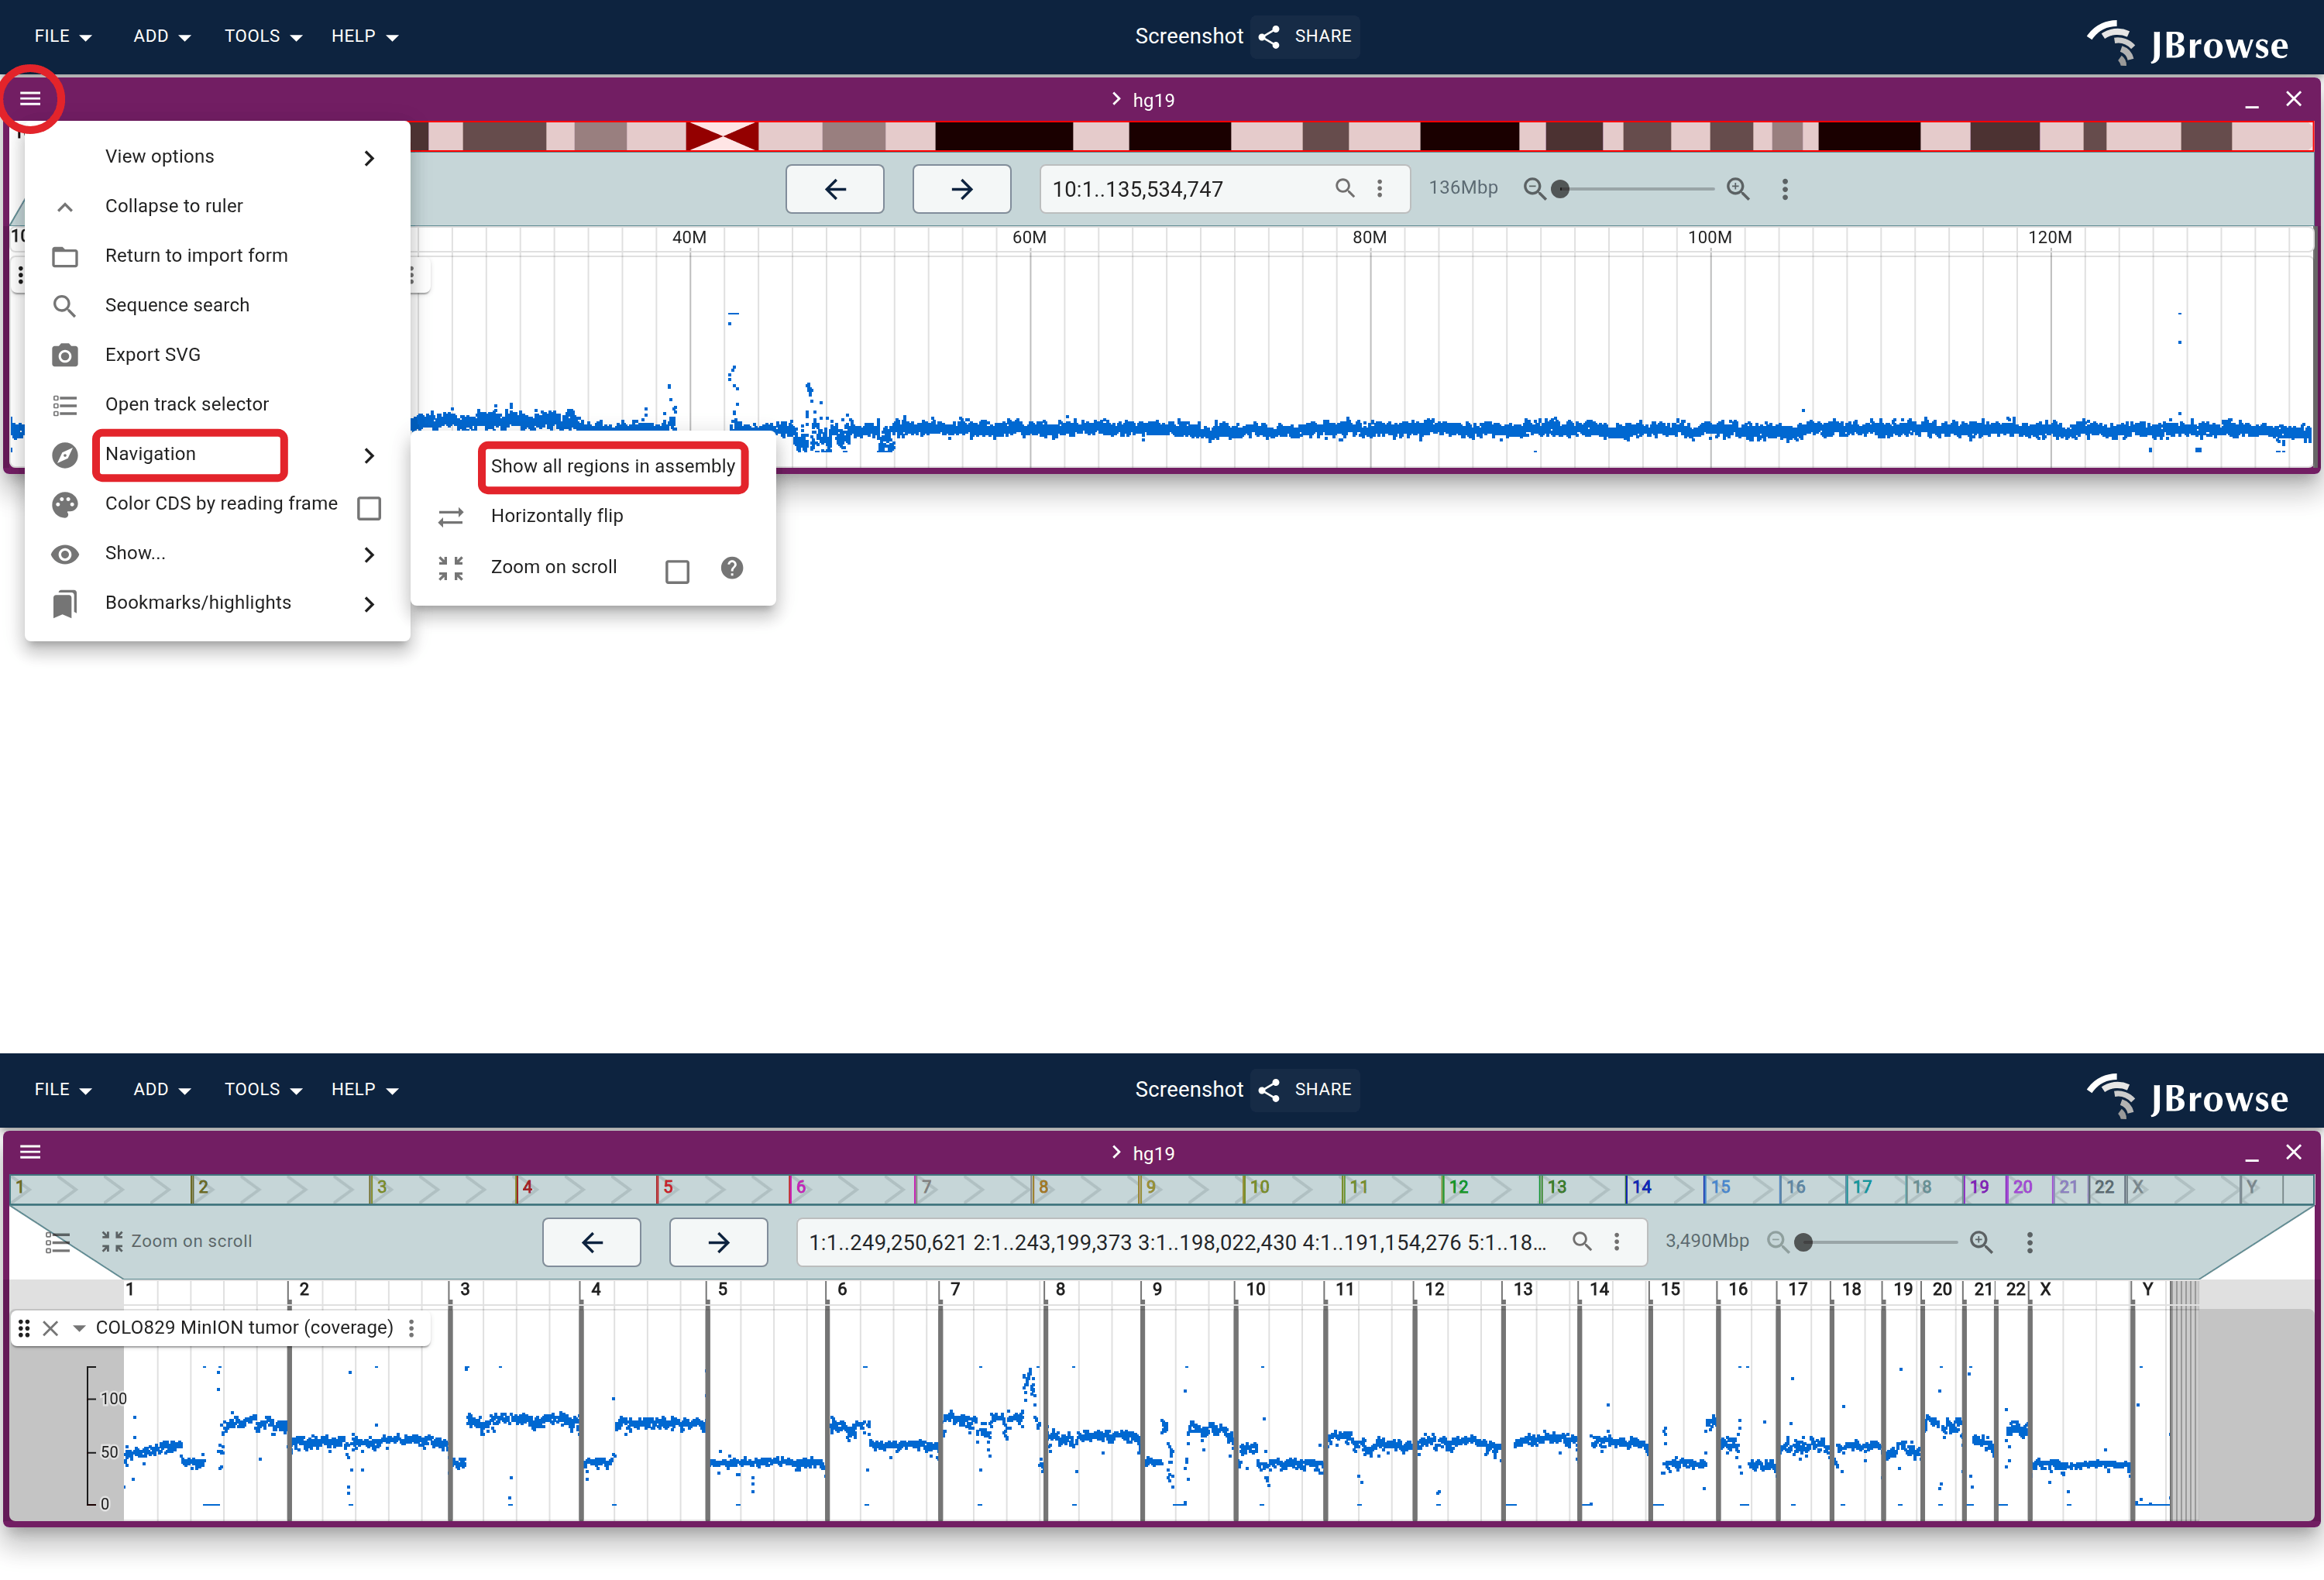Open FILE dropdown in top menu bar

[x=63, y=37]
